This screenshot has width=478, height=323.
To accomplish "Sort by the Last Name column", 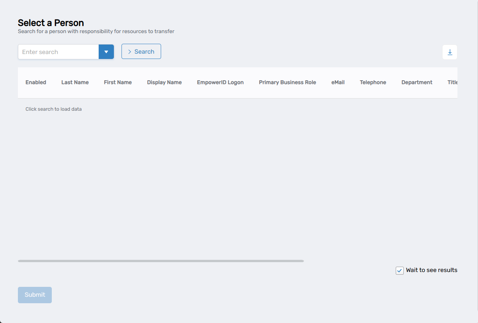I will click(x=75, y=82).
